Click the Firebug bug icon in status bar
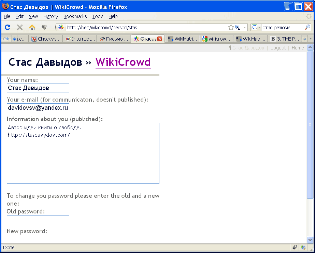 (x=295, y=248)
